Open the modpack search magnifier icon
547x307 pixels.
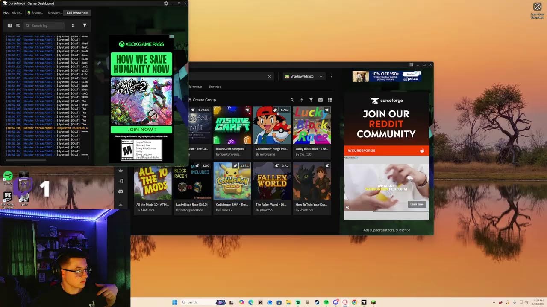pyautogui.click(x=292, y=100)
